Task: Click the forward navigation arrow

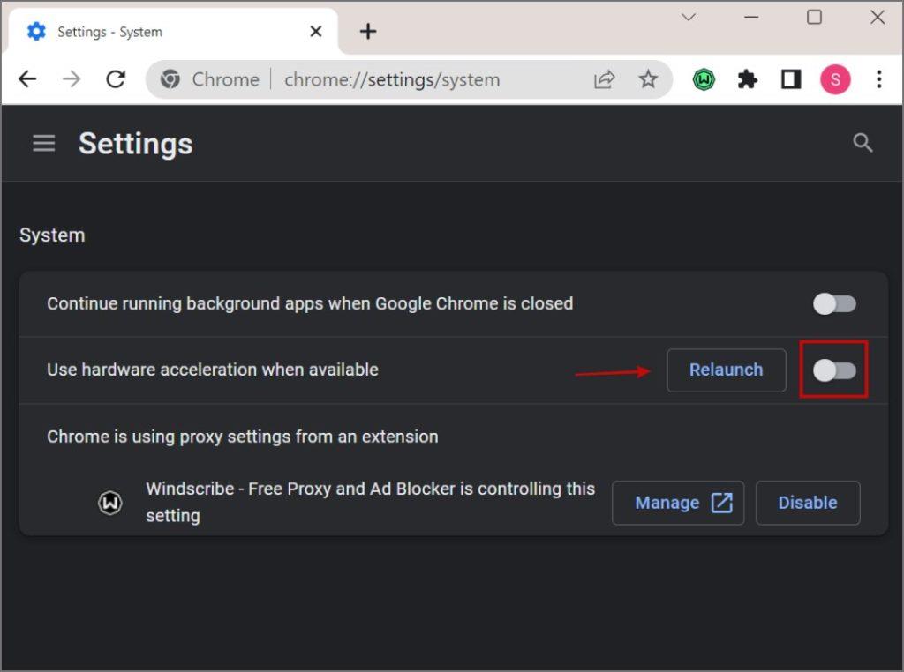Action: 72,78
